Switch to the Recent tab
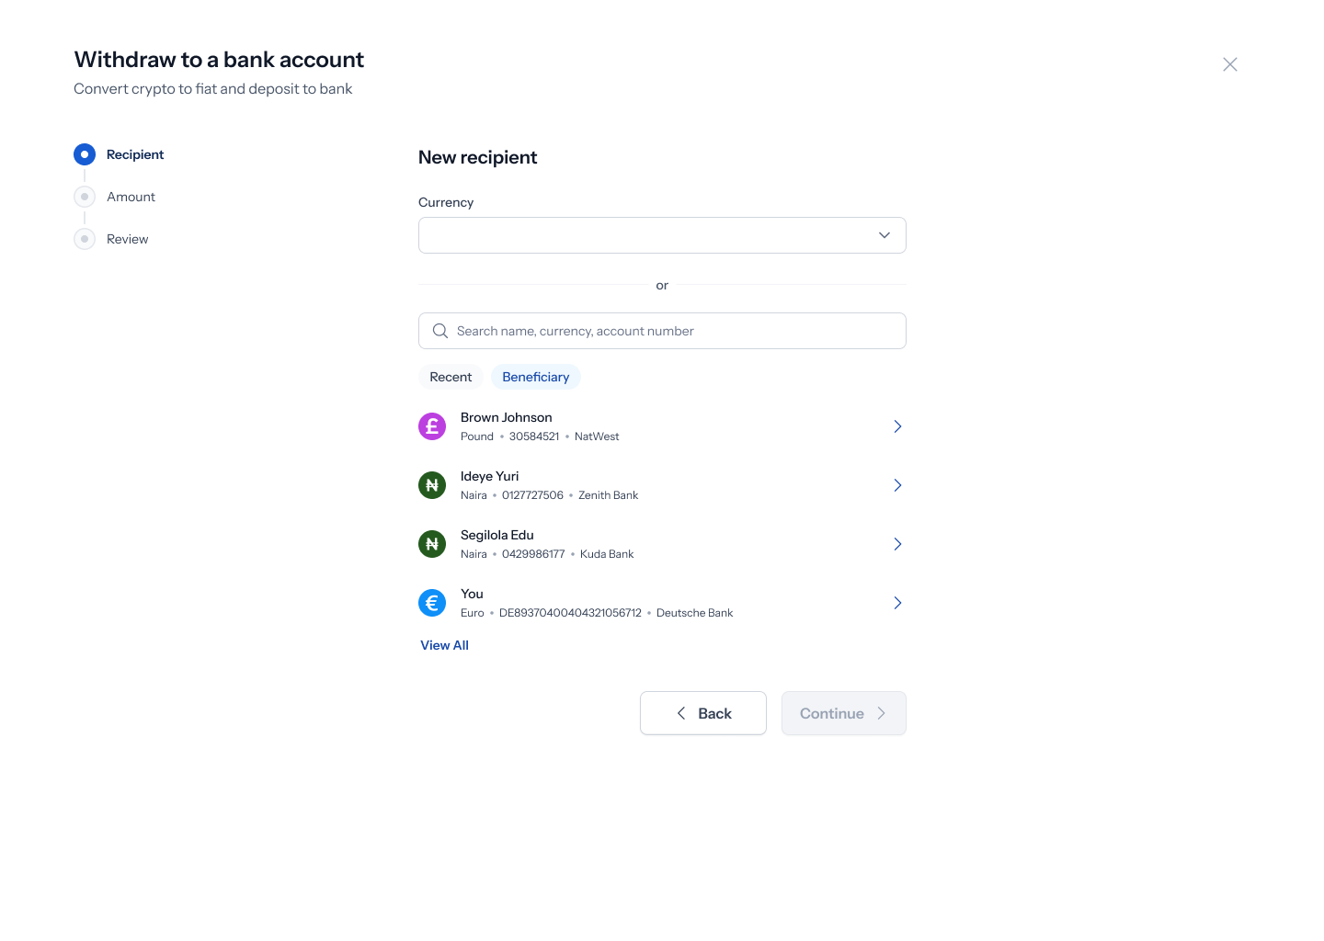Viewport: 1324px width, 941px height. (x=451, y=377)
